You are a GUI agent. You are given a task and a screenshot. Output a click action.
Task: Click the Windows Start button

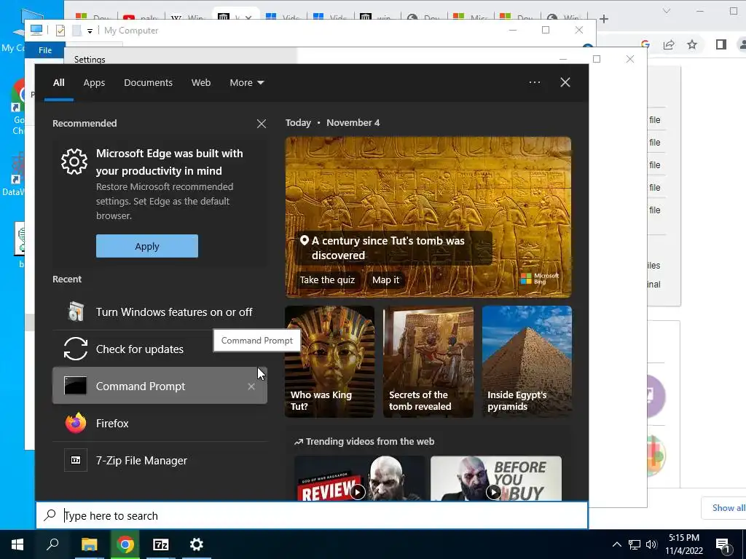[17, 544]
